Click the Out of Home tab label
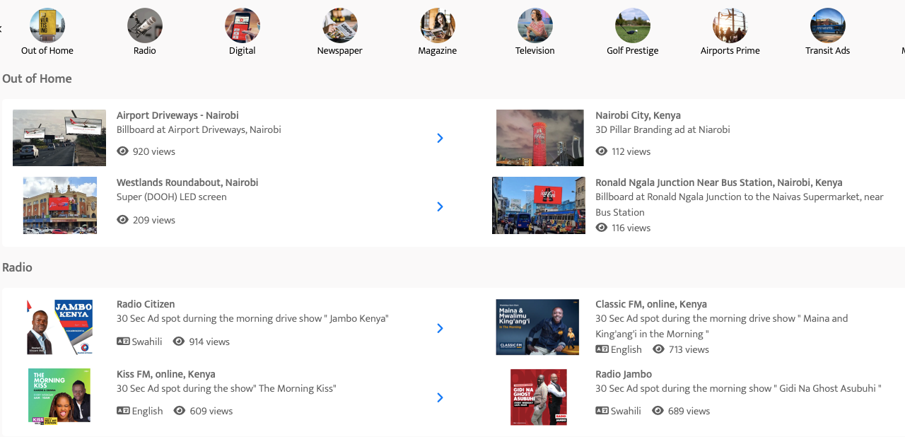 coord(47,51)
